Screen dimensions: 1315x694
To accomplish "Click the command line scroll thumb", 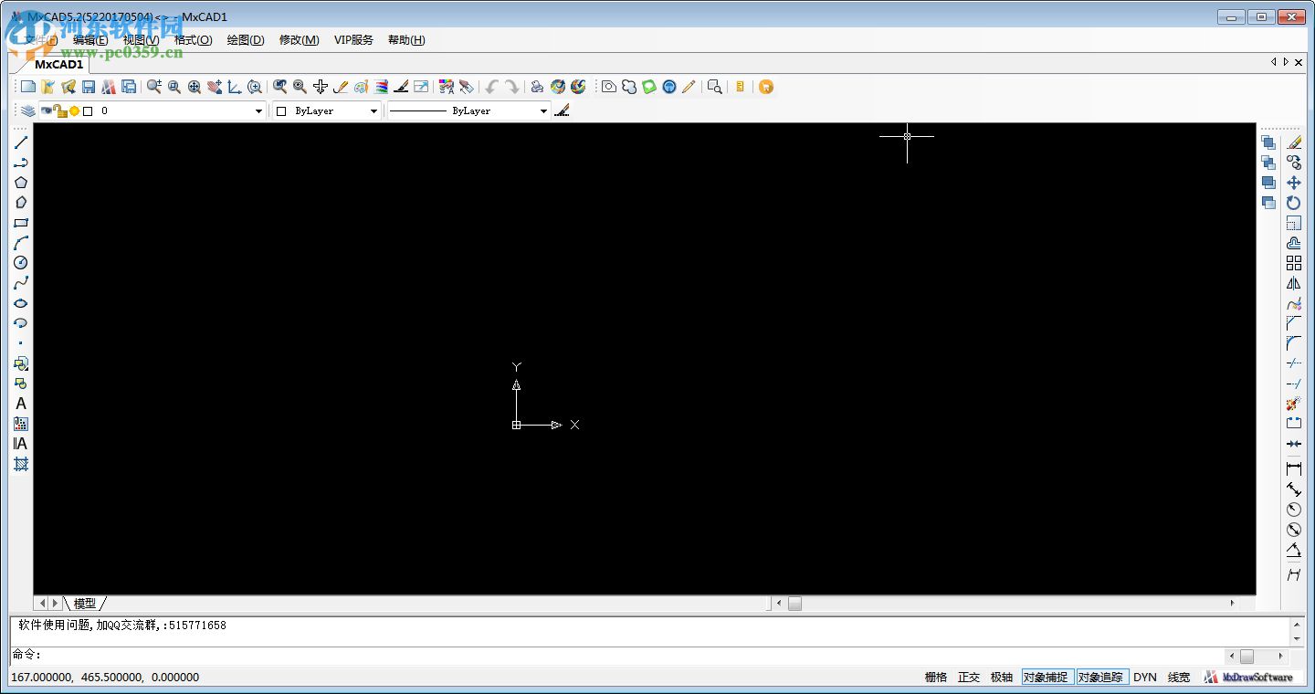I will point(1247,656).
